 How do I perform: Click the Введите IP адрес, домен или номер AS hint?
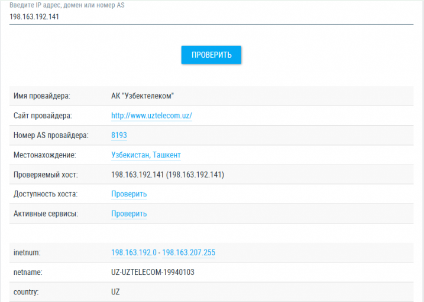(x=67, y=5)
